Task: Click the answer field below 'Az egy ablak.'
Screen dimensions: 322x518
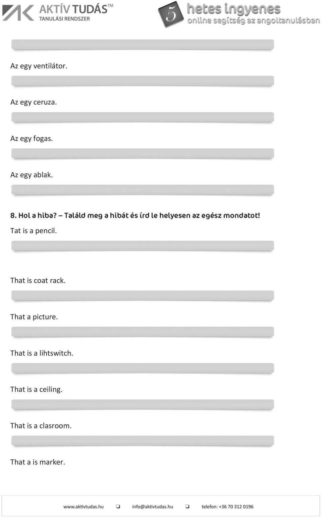Action: [143, 190]
